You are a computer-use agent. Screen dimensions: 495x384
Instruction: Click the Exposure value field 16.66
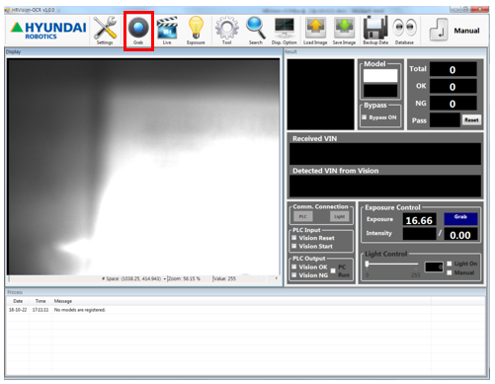(x=419, y=220)
